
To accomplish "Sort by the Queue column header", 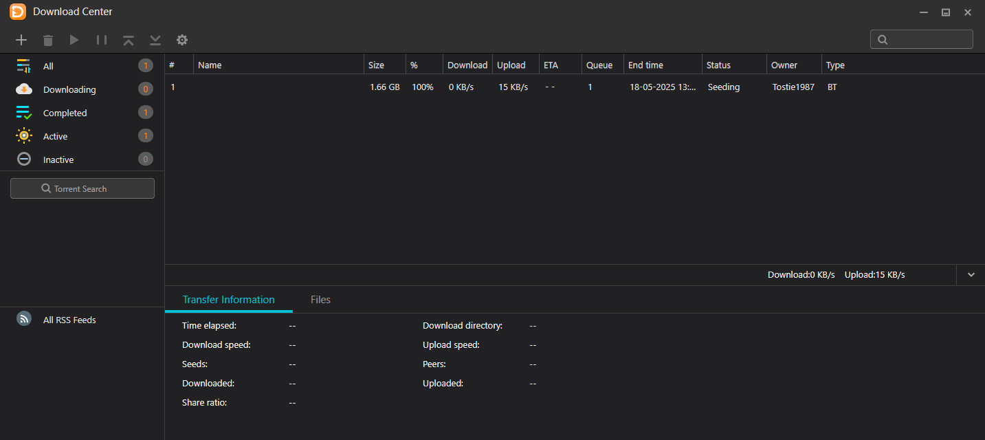I will pos(603,65).
